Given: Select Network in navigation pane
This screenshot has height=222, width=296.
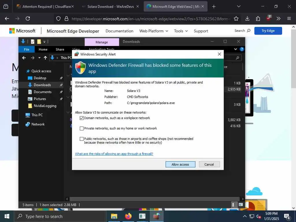Looking at the screenshot, I should pos(38,124).
